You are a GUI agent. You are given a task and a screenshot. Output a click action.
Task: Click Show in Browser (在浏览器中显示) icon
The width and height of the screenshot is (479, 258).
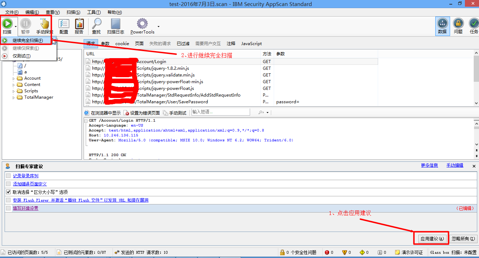pyautogui.click(x=87, y=113)
